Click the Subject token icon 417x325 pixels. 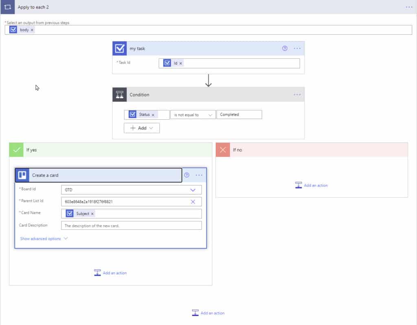tap(69, 213)
